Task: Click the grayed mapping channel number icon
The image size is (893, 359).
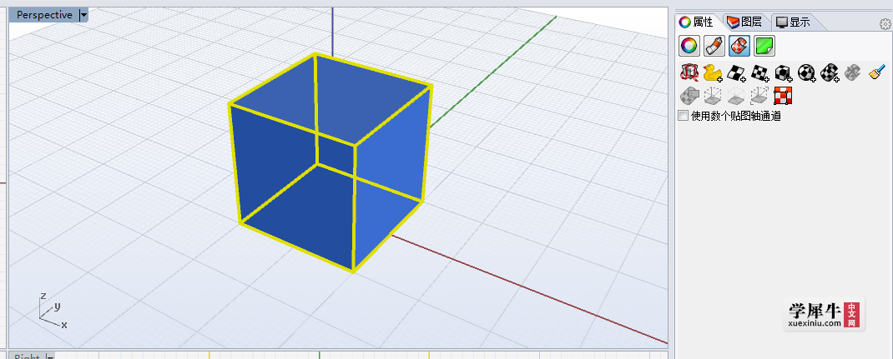Action: 689,96
